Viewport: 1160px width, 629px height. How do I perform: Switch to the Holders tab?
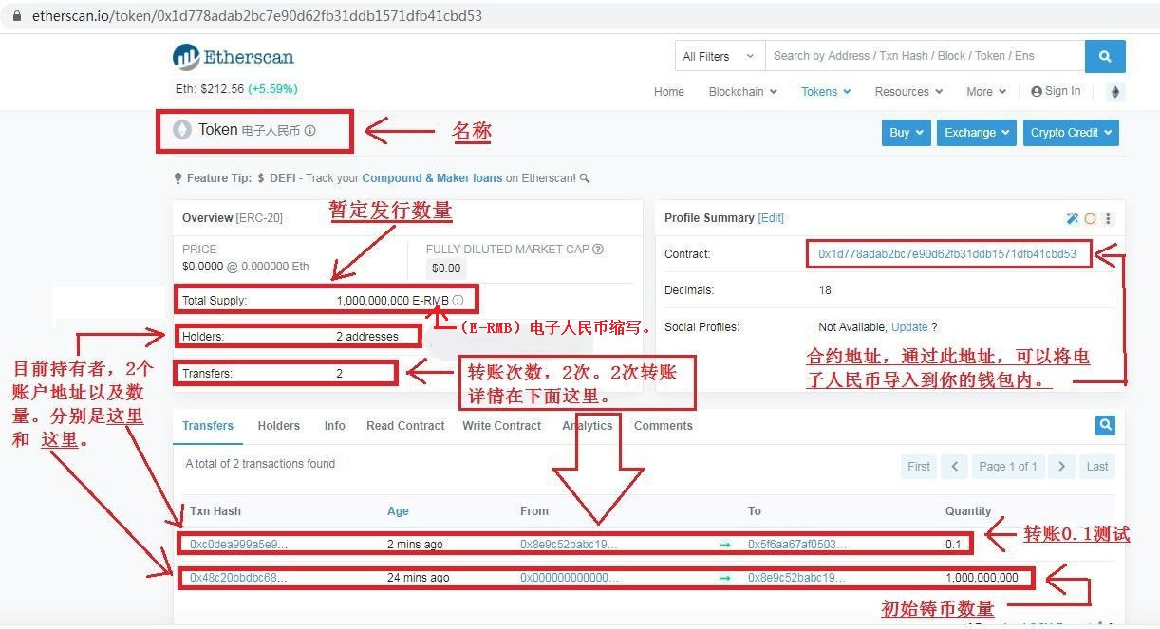point(278,426)
